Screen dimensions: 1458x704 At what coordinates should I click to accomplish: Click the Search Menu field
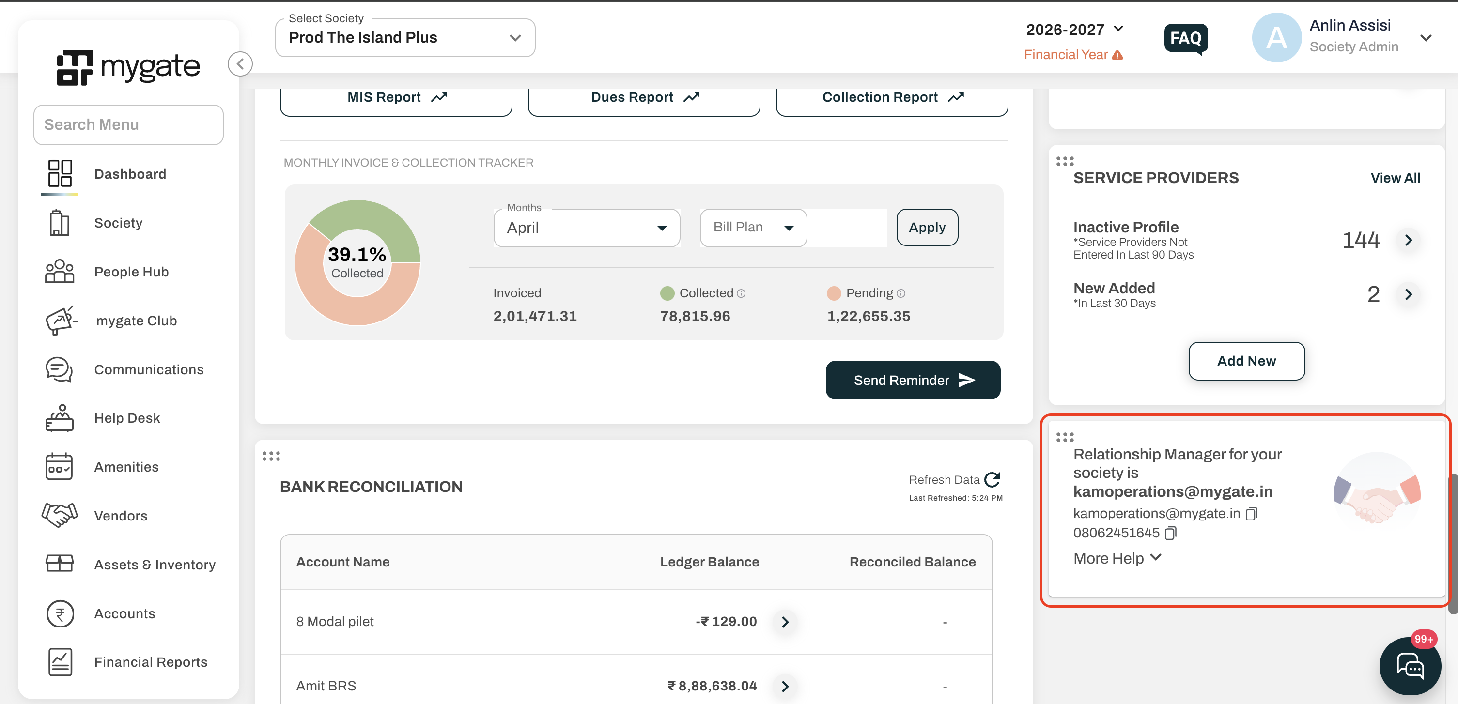coord(128,124)
